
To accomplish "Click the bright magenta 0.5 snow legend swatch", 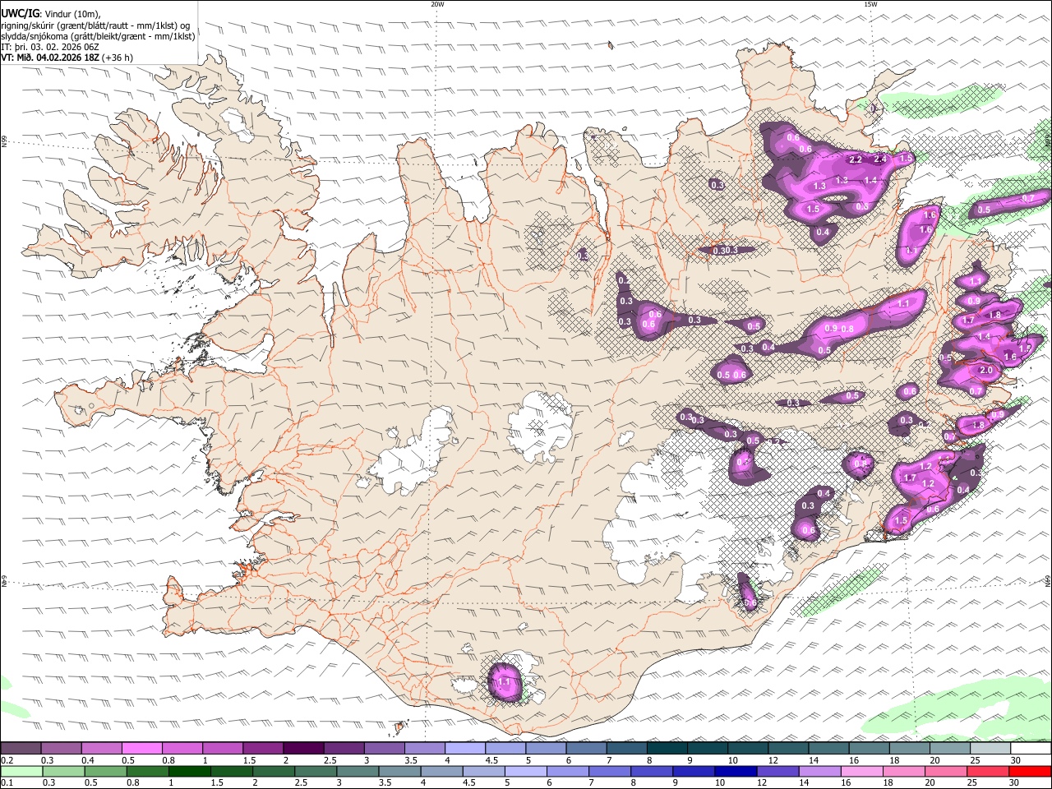I will tap(141, 749).
